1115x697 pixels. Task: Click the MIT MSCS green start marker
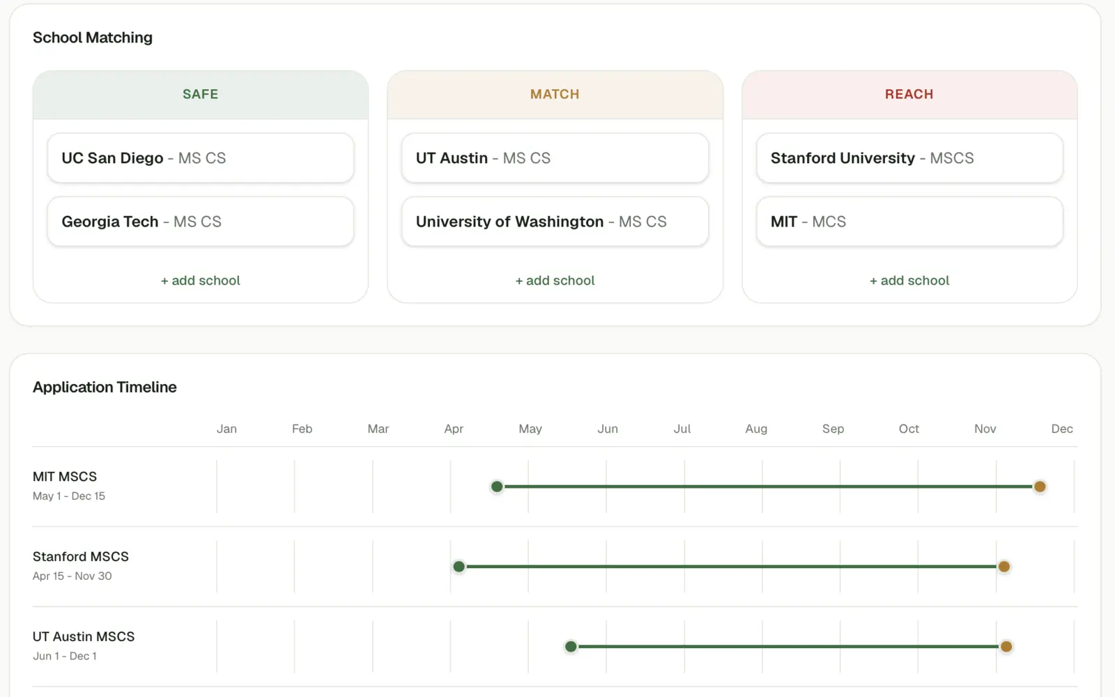pyautogui.click(x=497, y=487)
